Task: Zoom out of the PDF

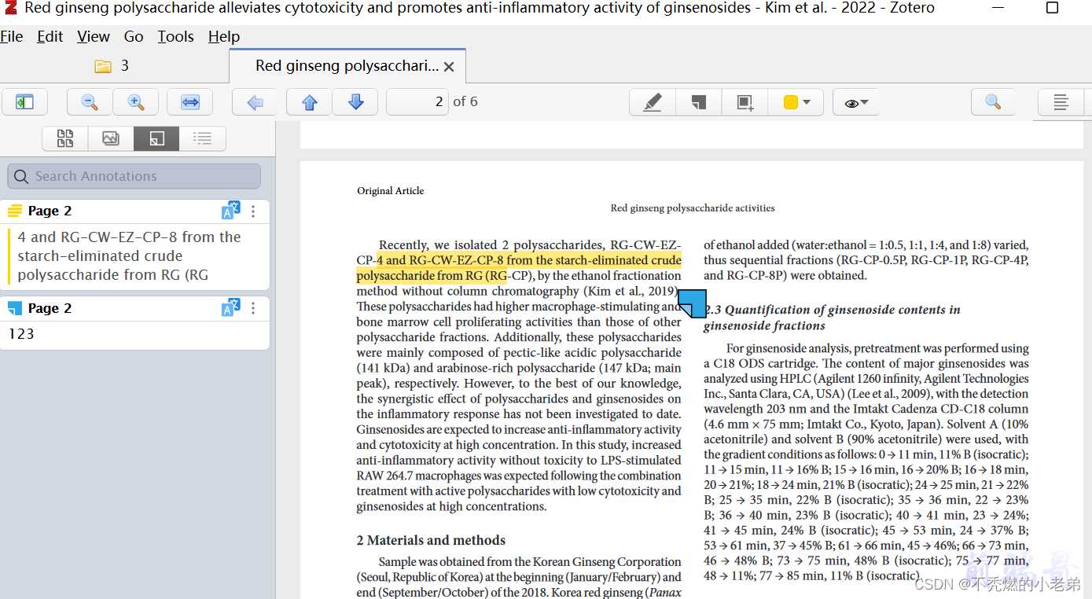Action: (x=90, y=102)
